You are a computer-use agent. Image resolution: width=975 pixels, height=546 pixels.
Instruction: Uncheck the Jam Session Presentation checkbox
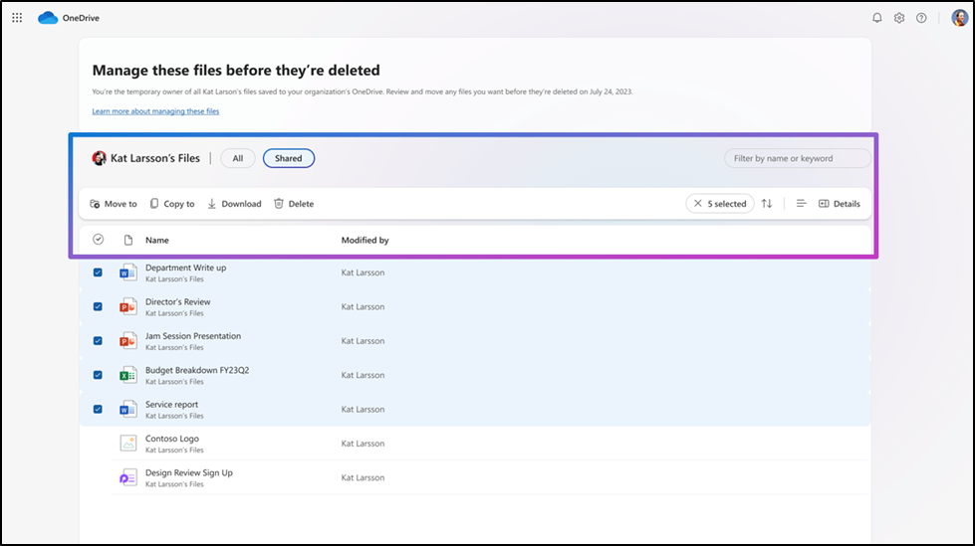coord(98,341)
